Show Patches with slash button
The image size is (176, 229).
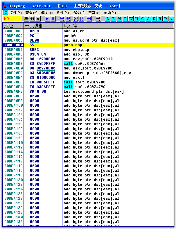click(148, 19)
